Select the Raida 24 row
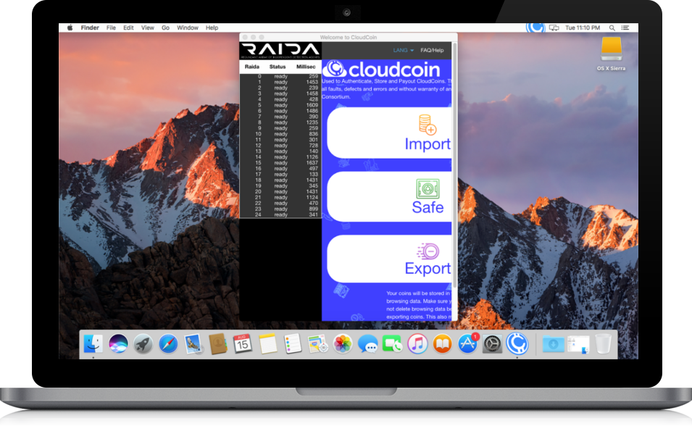This screenshot has height=426, width=692. pos(280,214)
